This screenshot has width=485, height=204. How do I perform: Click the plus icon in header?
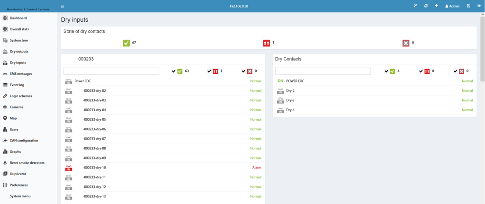coord(436,6)
